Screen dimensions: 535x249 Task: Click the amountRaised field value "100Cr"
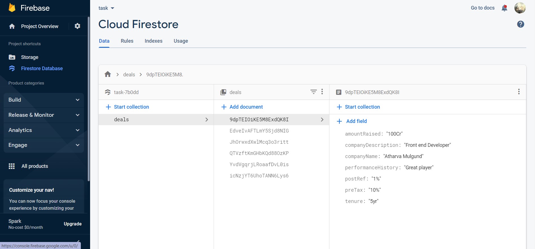pos(394,134)
